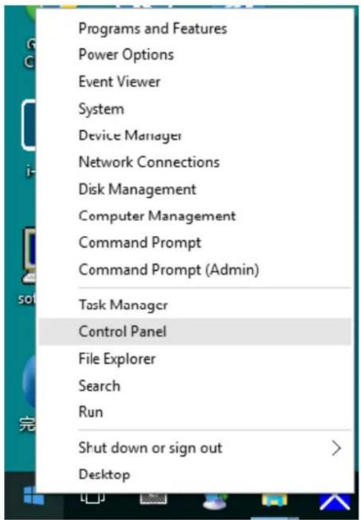Start Command Prompt without admin
Image resolution: width=361 pixels, height=520 pixels.
click(140, 243)
